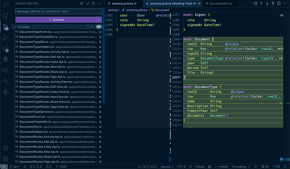Stage all changes with plus icon
The image size is (290, 169).
[92, 27]
